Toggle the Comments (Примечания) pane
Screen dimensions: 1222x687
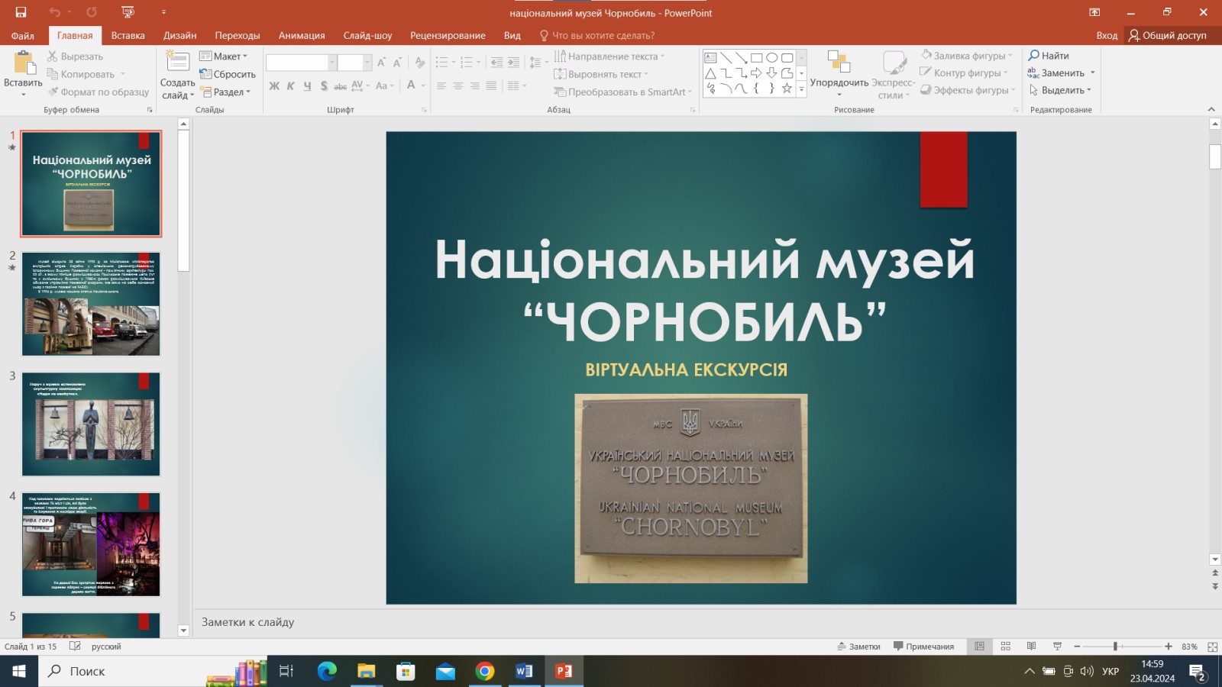[x=923, y=647]
